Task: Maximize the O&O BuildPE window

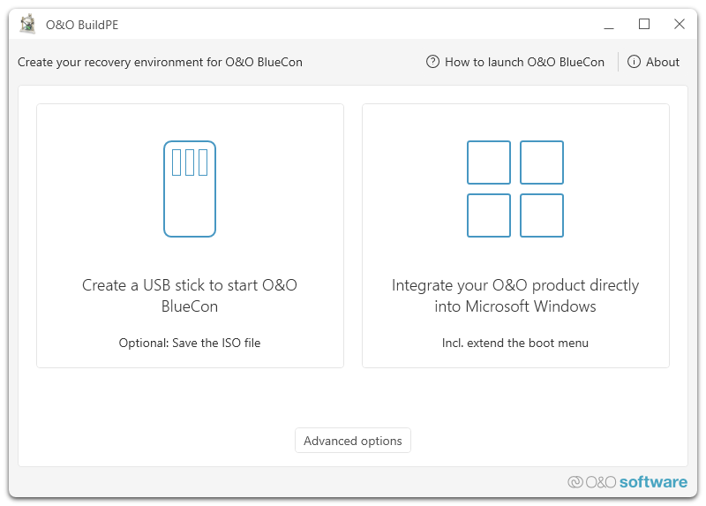Action: 644,25
